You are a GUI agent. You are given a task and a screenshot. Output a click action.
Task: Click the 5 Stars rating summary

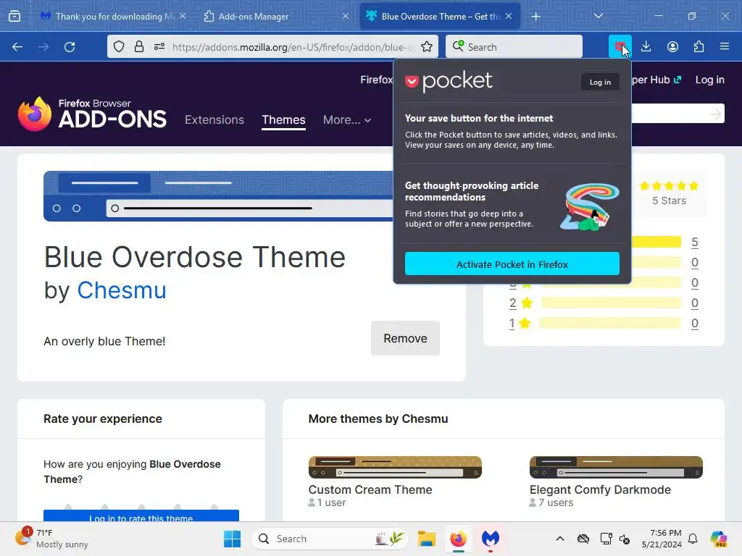pos(669,193)
